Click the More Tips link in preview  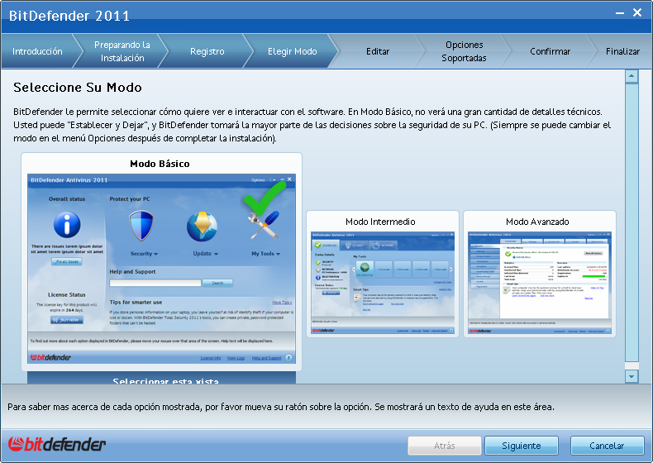(x=282, y=303)
